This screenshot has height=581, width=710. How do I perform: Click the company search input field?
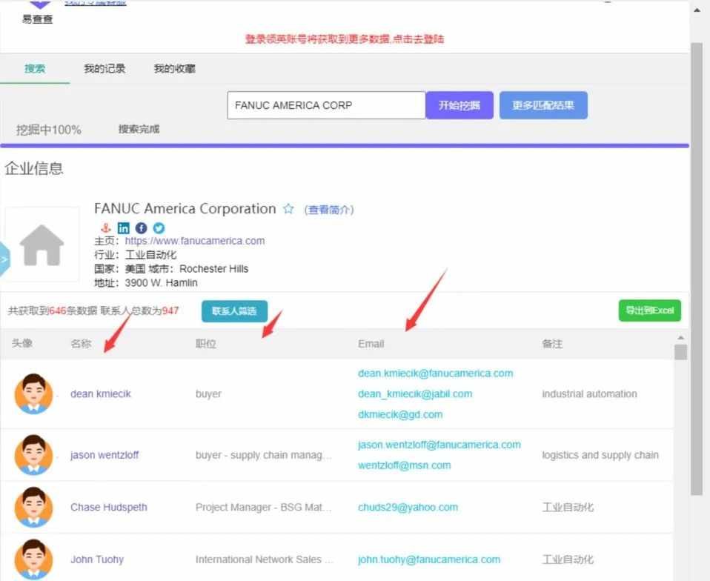(326, 105)
